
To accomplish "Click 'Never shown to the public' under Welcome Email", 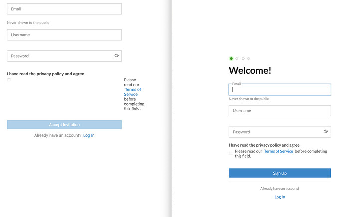I will coord(249,99).
